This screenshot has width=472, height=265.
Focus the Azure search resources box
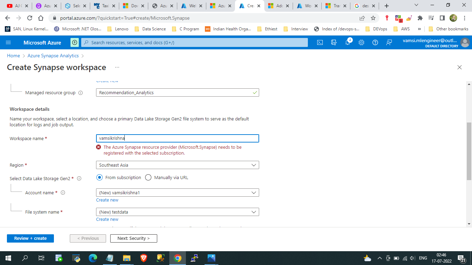click(x=195, y=42)
